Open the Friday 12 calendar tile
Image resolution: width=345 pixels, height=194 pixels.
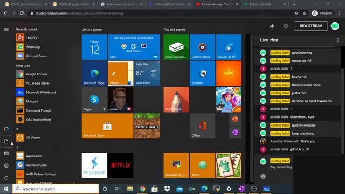[x=94, y=47]
